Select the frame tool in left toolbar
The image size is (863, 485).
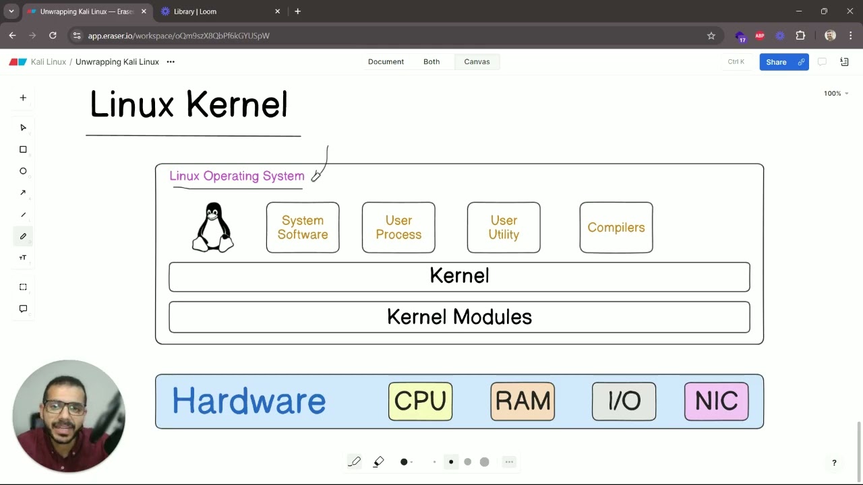coord(23,287)
